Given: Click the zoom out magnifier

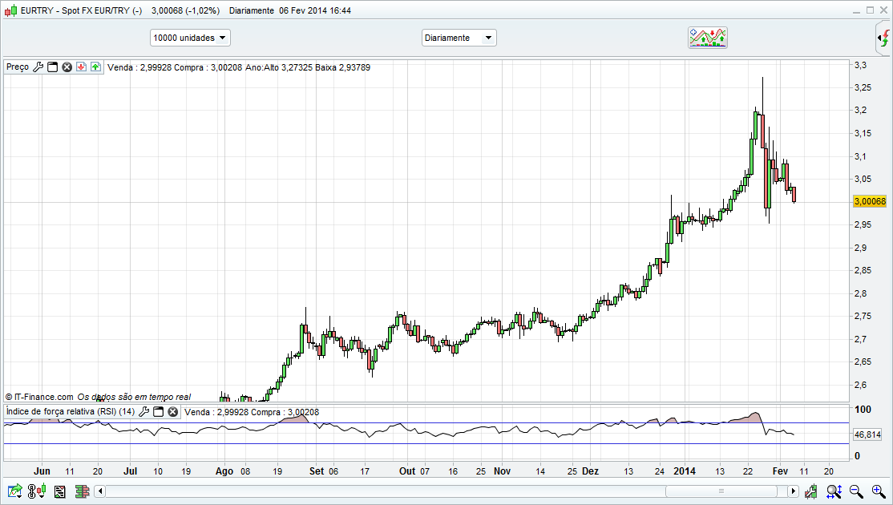Looking at the screenshot, I should pyautogui.click(x=856, y=491).
